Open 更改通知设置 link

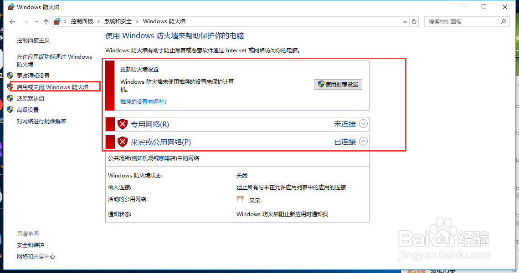tap(33, 76)
